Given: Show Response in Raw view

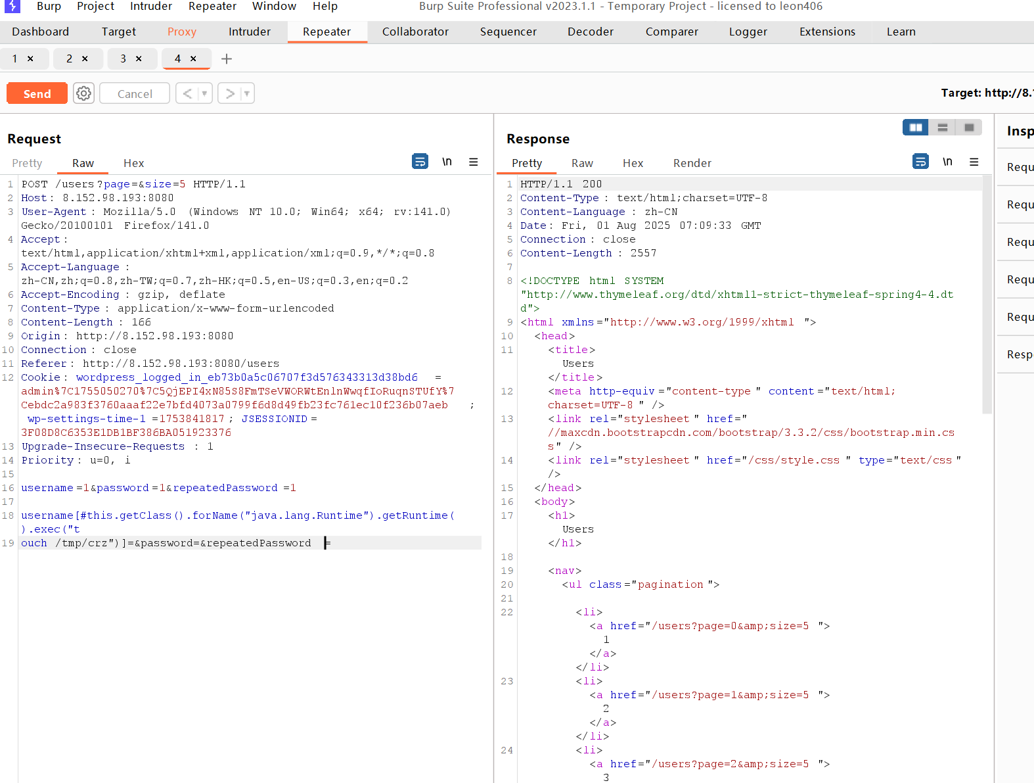Looking at the screenshot, I should pyautogui.click(x=582, y=163).
